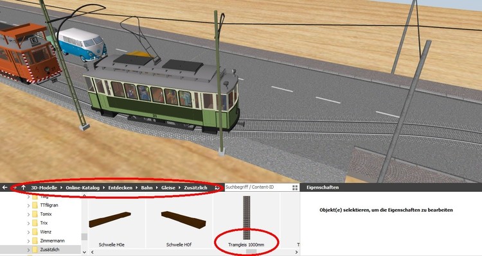Viewport: 482px width, 256px height.
Task: Jump to Bahn breadcrumb level
Action: [147, 187]
